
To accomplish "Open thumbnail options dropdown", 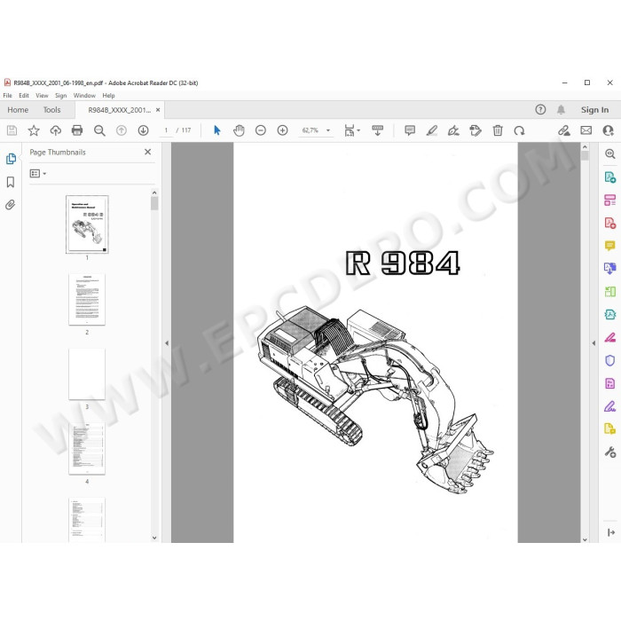I will click(x=38, y=174).
